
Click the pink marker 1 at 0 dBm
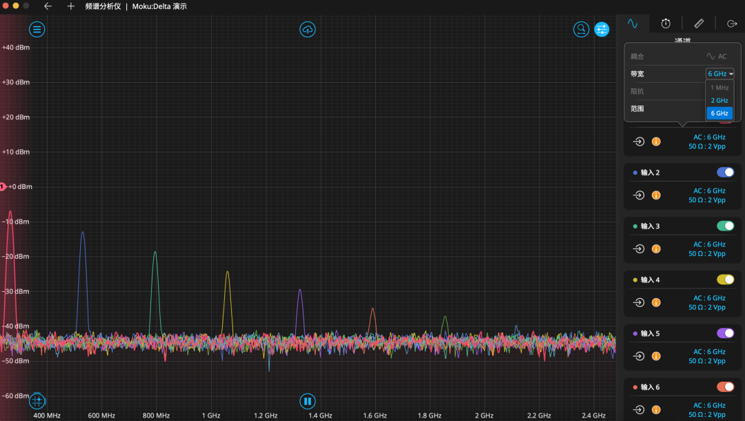pos(3,187)
